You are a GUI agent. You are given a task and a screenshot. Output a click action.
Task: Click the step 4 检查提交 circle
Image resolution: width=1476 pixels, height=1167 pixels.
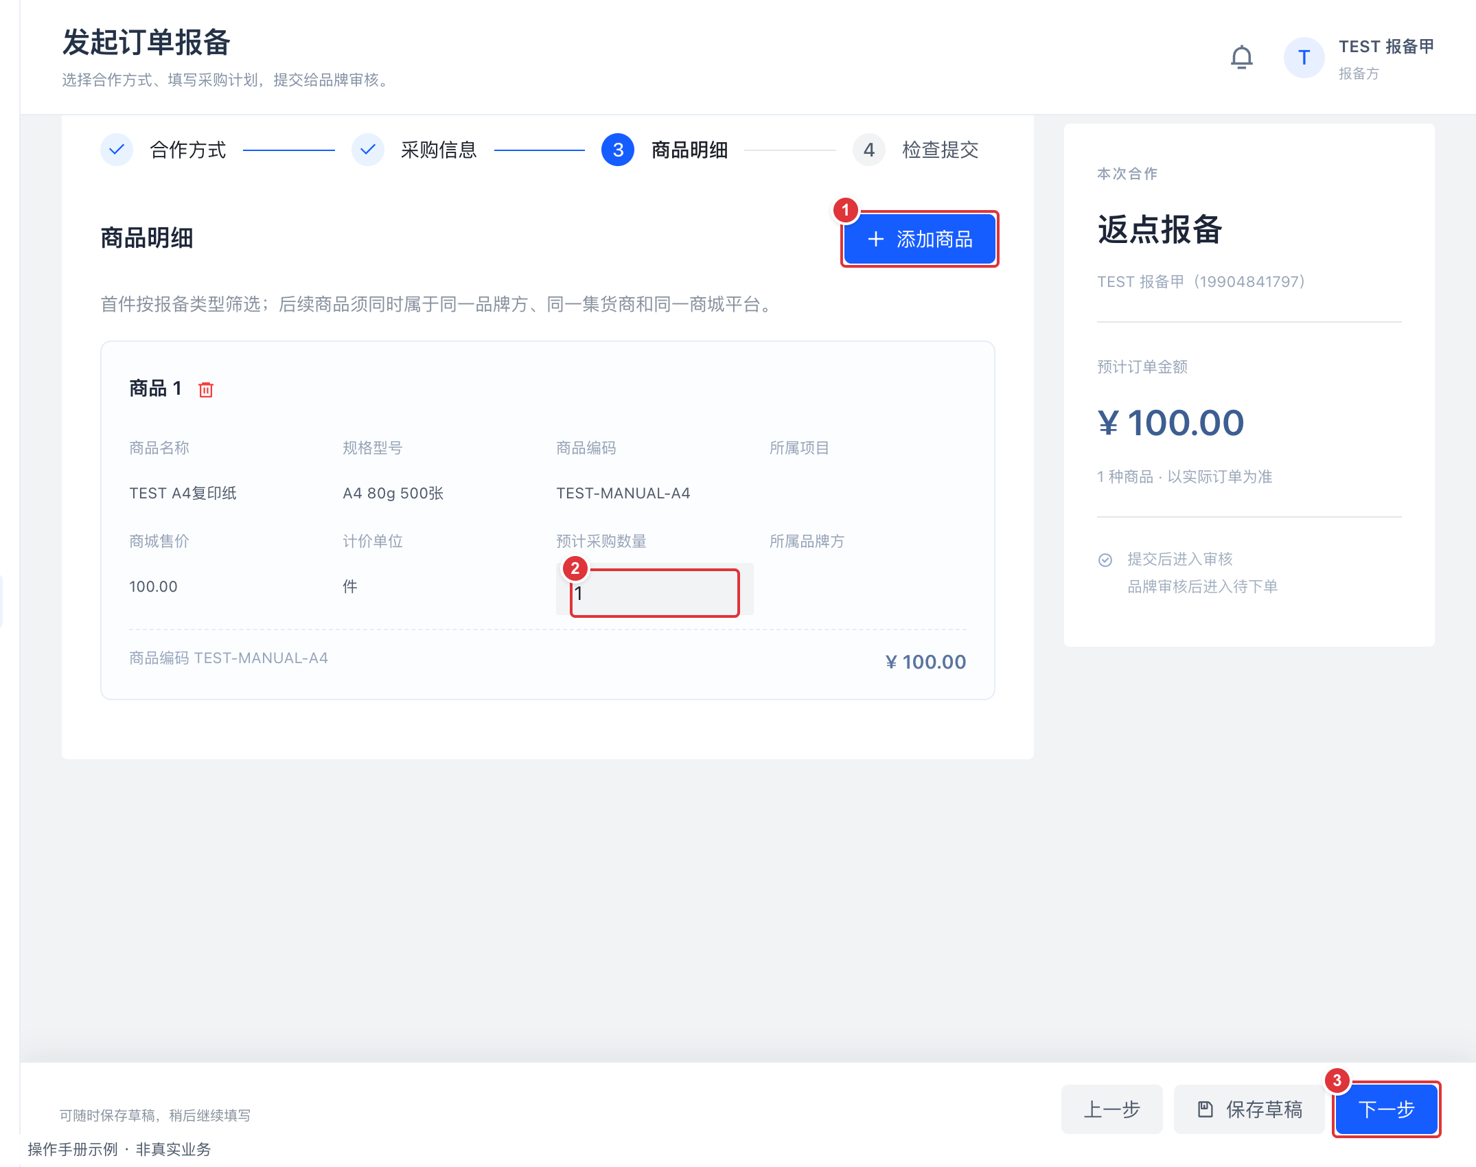(869, 150)
